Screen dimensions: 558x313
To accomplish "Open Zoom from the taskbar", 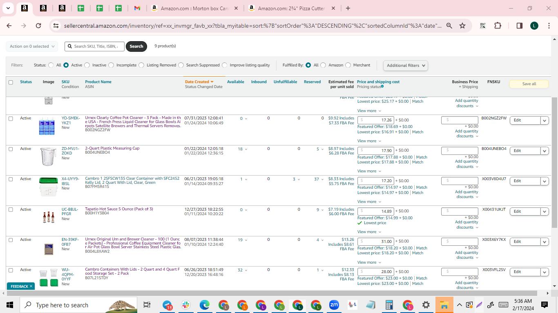I will click(334, 305).
